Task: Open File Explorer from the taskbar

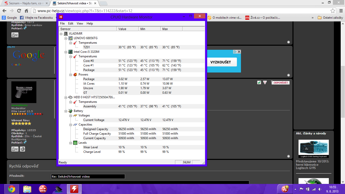Action: [27, 189]
